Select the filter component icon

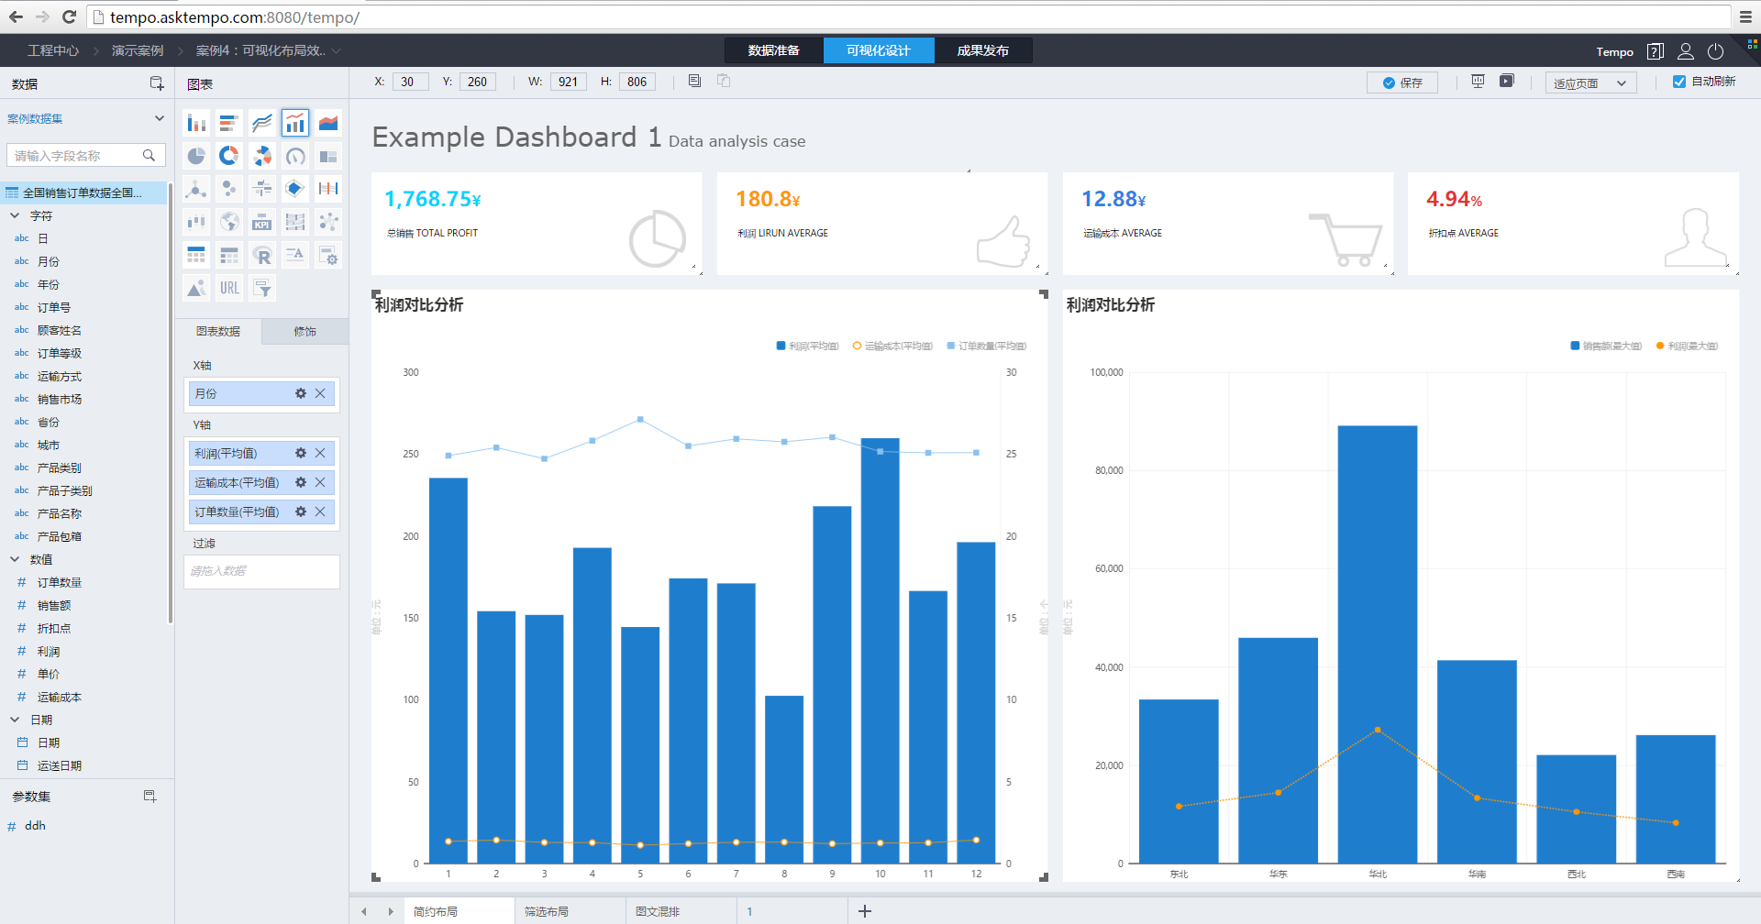pos(262,288)
